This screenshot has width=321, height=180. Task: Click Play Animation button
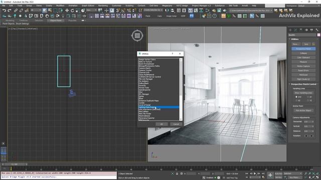point(255,173)
